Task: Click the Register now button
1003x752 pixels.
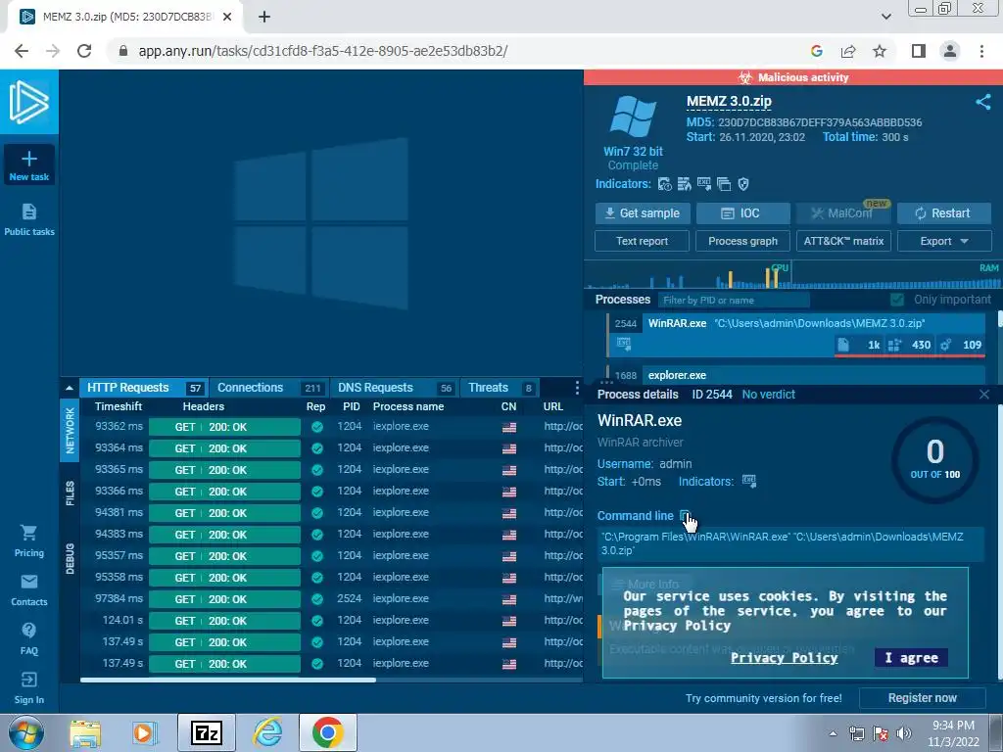Action: (x=922, y=698)
